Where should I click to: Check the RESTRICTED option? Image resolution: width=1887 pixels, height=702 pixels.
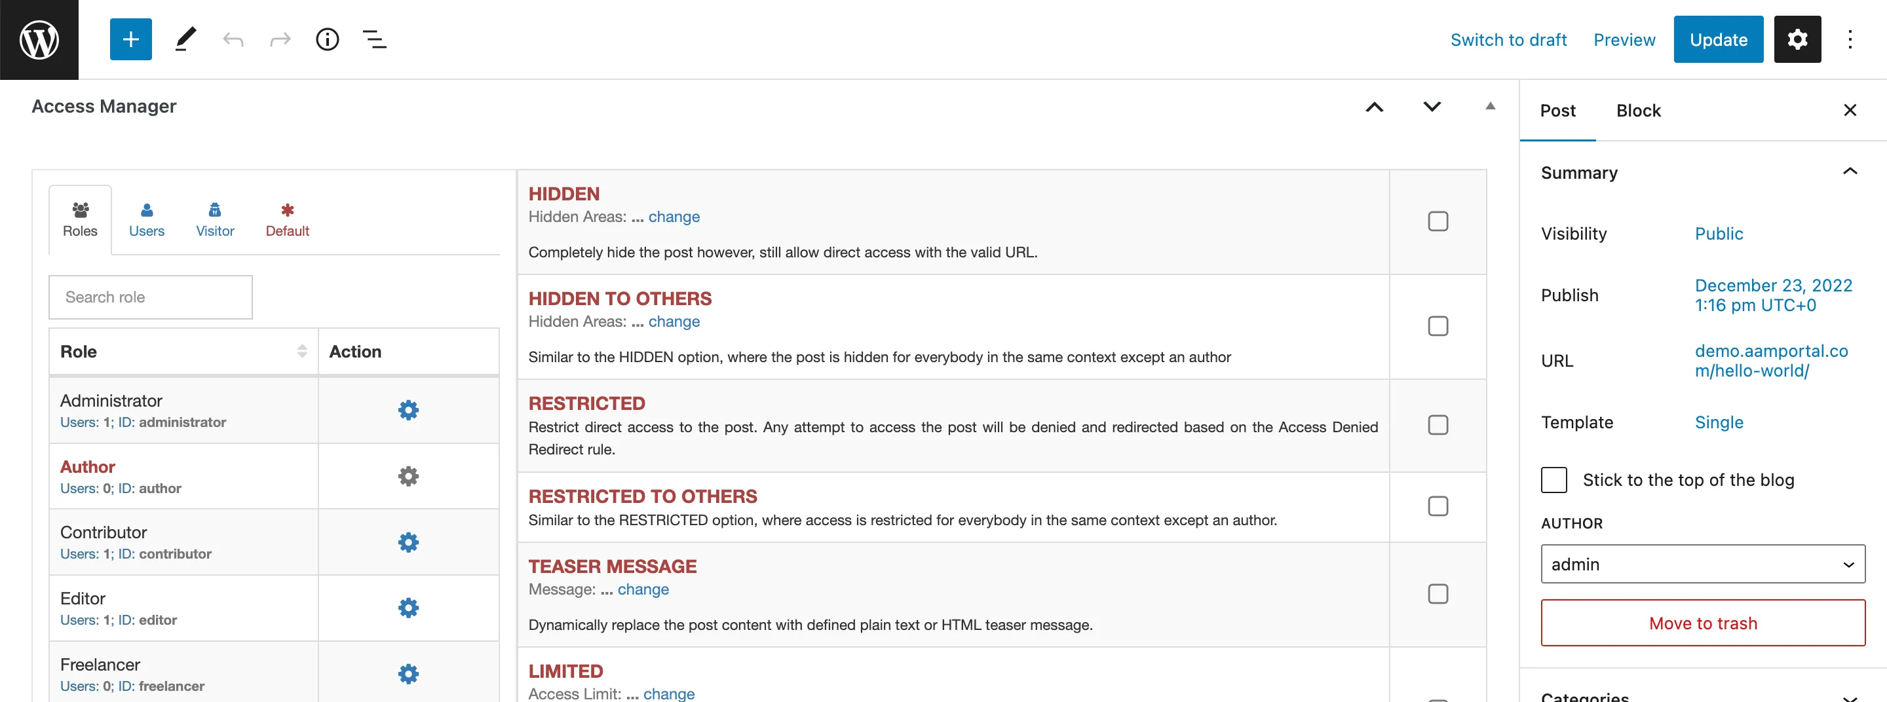[1438, 425]
